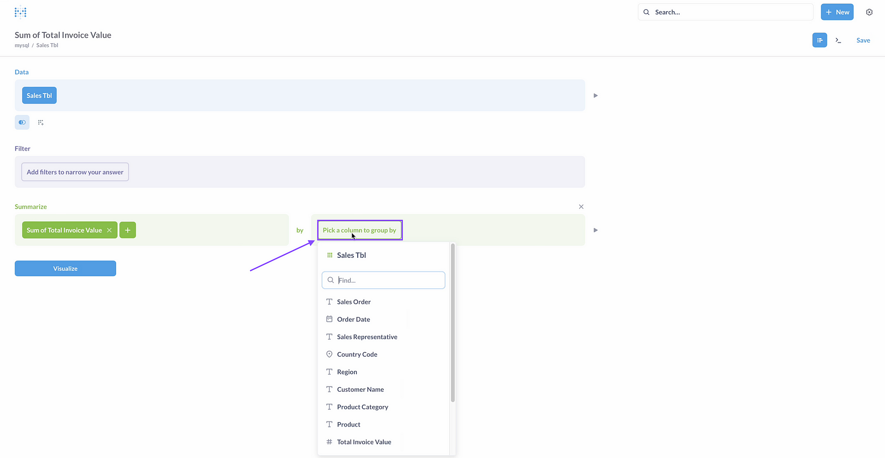Viewport: 885px width, 458px height.
Task: Select the Product Category column
Action: click(x=362, y=407)
